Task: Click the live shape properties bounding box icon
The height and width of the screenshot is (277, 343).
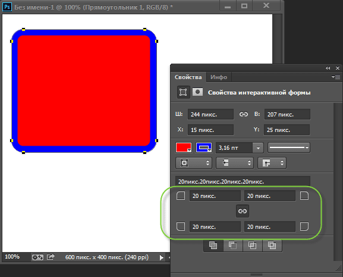Action: pos(183,92)
